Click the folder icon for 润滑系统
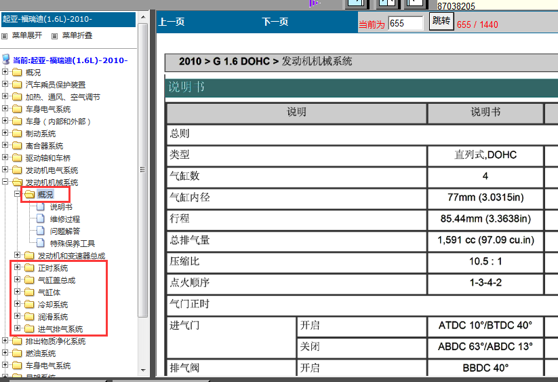Viewport: 558px width, 382px height. pos(29,316)
